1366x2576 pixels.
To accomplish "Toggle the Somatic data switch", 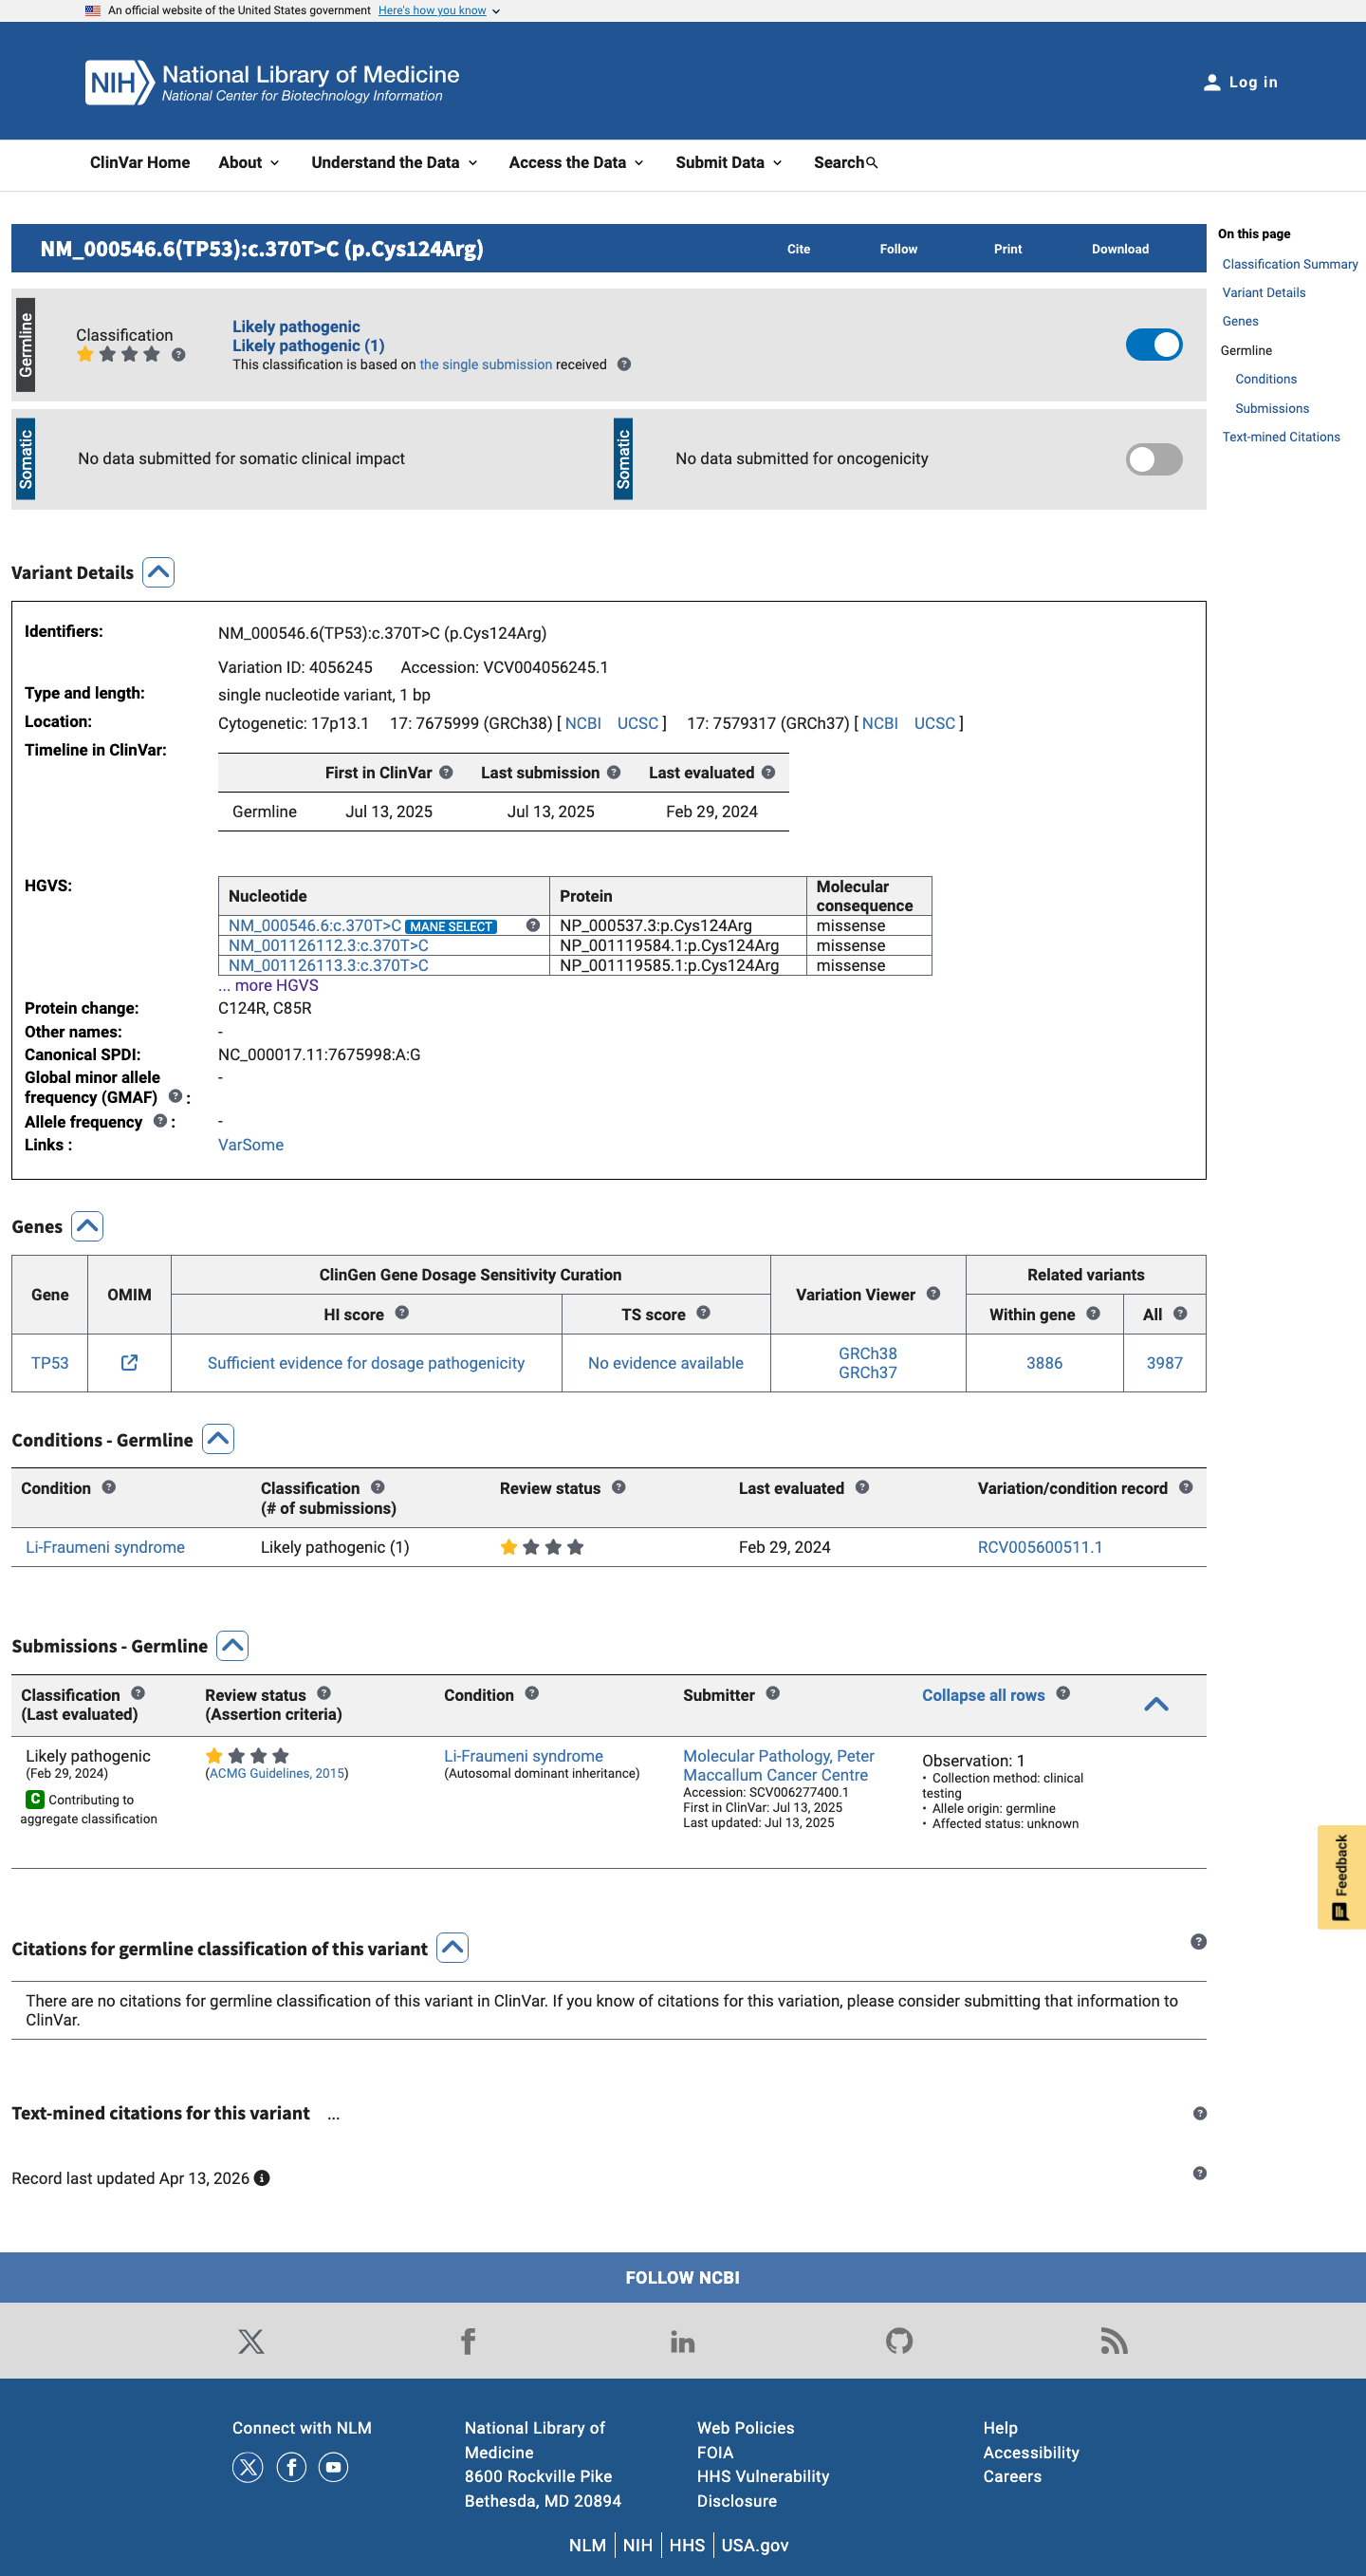I will 1154,459.
